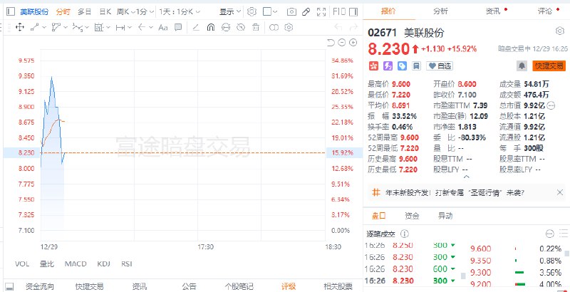Image resolution: width=570 pixels, height=292 pixels.
Task: Open overlay comparison circles icon
Action: 274,27
